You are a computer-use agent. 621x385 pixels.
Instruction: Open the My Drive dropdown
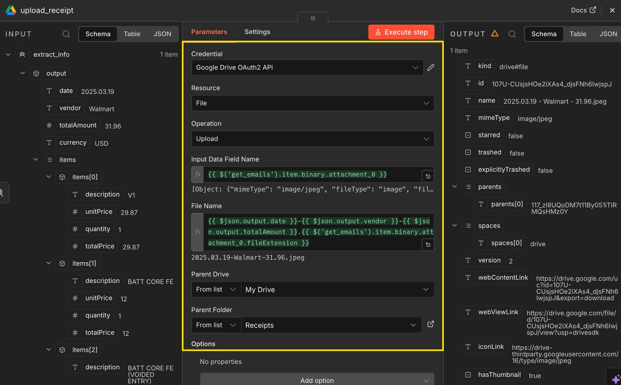pyautogui.click(x=337, y=290)
